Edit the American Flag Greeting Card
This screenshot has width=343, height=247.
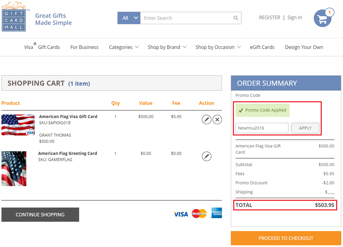206,156
